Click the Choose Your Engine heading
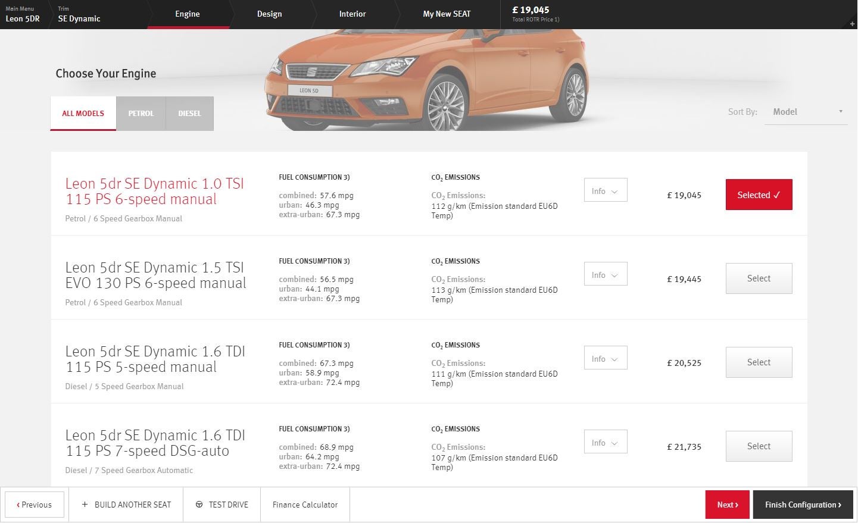 click(106, 74)
